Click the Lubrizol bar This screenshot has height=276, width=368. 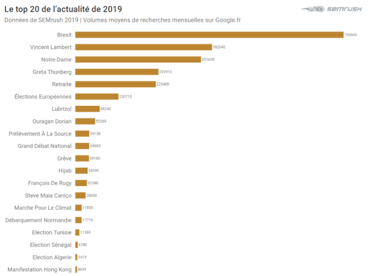pyautogui.click(x=87, y=109)
